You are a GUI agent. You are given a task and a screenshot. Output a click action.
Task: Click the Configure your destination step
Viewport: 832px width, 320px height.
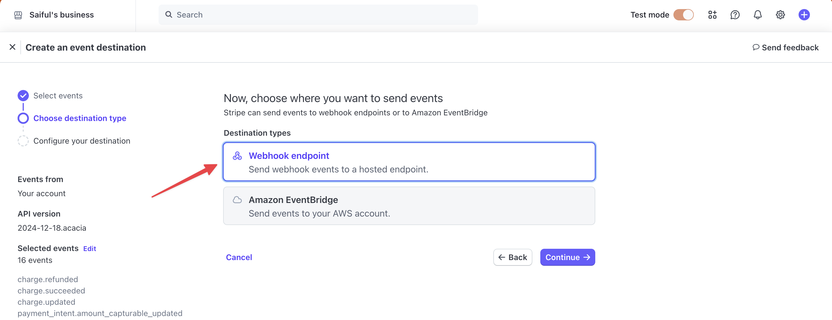point(82,140)
